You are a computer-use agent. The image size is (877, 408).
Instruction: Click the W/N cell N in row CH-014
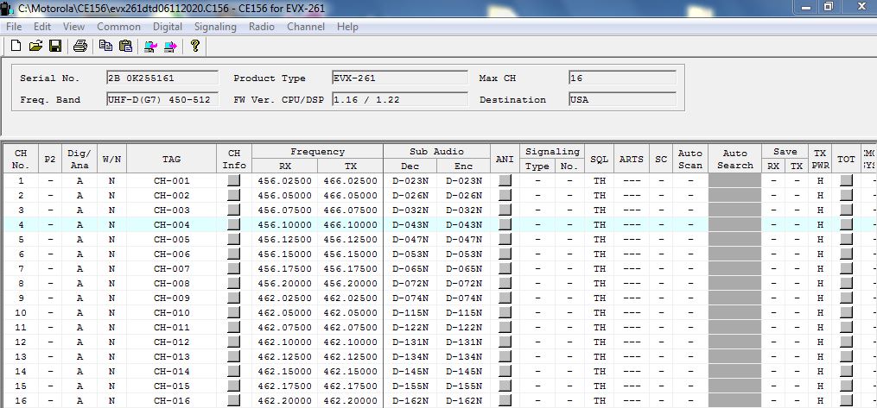(x=111, y=371)
